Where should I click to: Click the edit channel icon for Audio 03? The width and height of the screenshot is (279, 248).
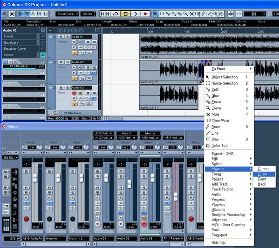[74, 98]
